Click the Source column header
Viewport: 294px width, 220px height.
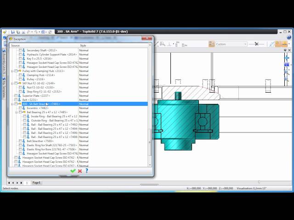click(16, 45)
